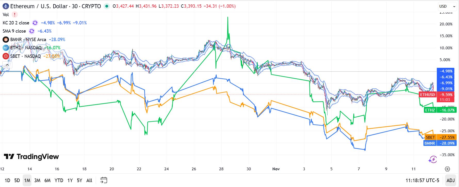Switch to the YTD time range
Viewport: 459px width, 187px height.
59,180
